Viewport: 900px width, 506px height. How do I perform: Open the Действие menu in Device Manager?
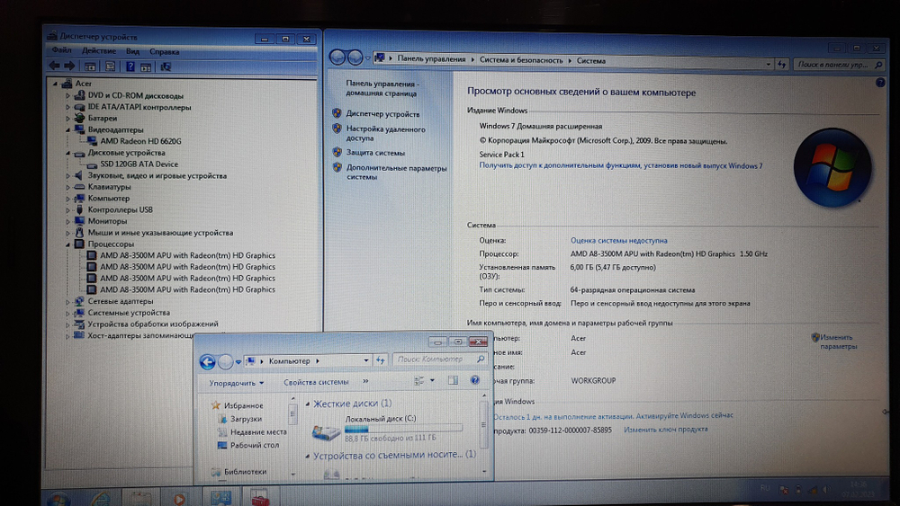pyautogui.click(x=99, y=51)
